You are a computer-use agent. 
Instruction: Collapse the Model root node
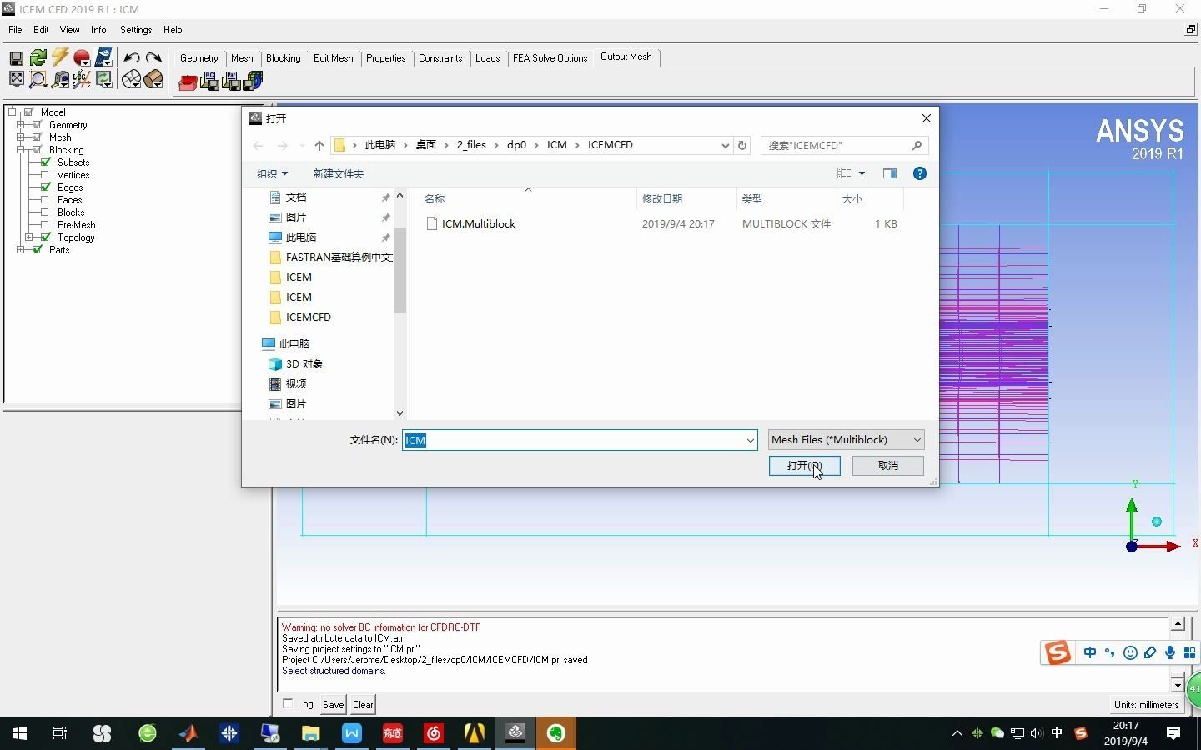point(12,112)
